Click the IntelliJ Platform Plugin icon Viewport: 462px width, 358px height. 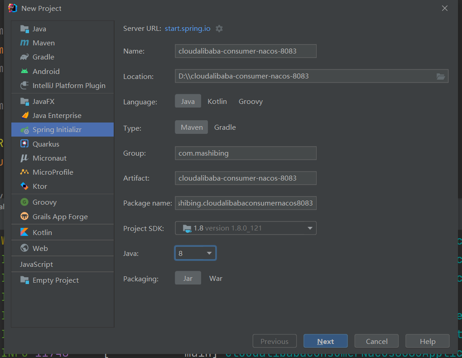pyautogui.click(x=24, y=85)
